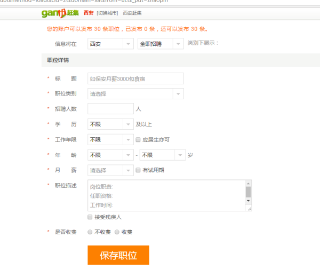Open the 工作年限 dropdown

pyautogui.click(x=110, y=139)
